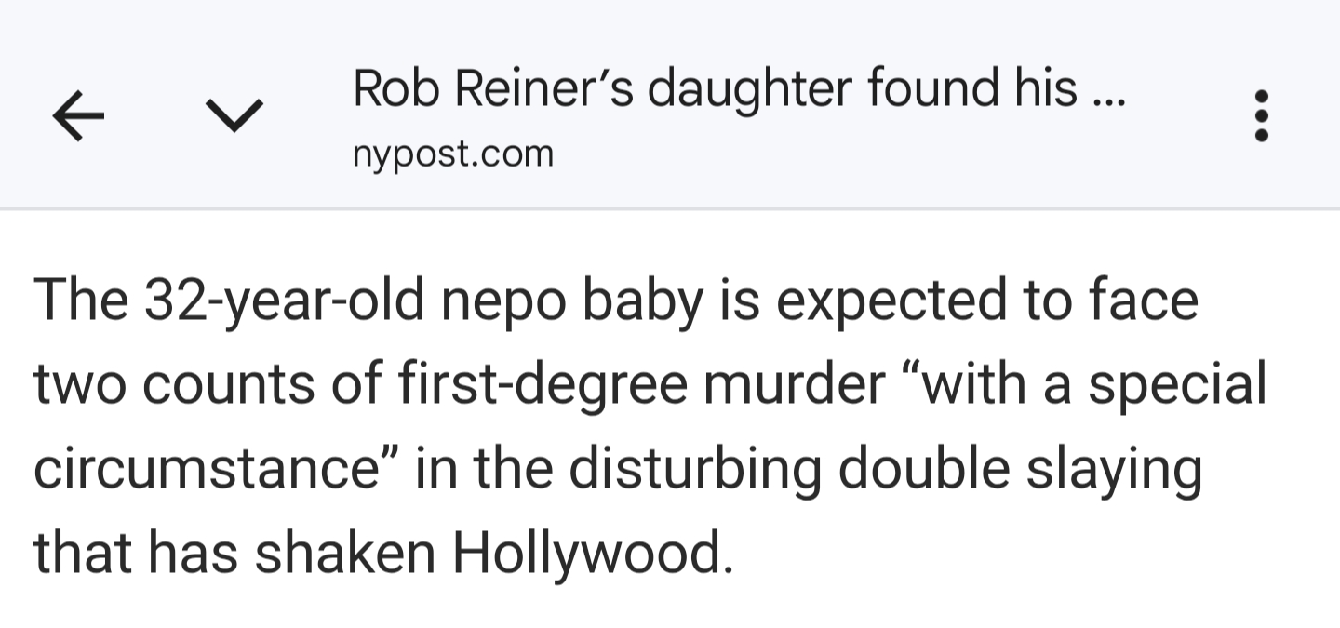Screen dimensions: 1340x628
Task: Click the word "special" ending the second line
Action: click(1177, 385)
